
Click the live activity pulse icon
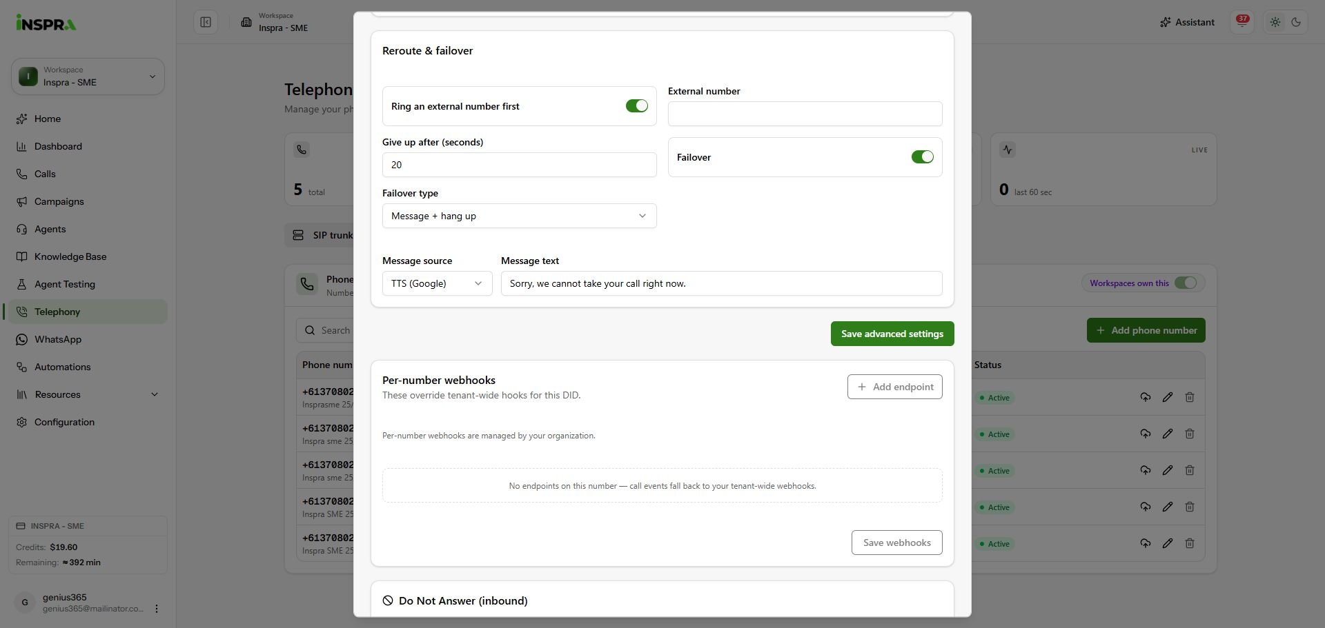pyautogui.click(x=1008, y=150)
